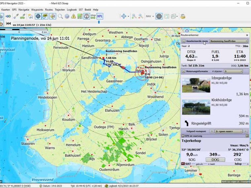Open the Trajecten menu
The width and height of the screenshot is (251, 188).
(60, 10)
